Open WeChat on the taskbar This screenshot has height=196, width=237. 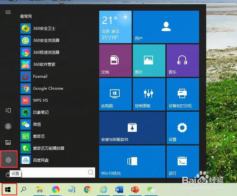pyautogui.click(x=151, y=189)
